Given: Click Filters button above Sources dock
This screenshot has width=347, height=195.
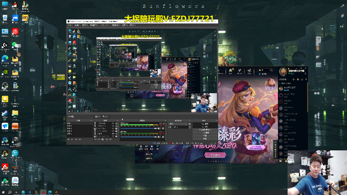Looking at the screenshot, I should click(x=105, y=117).
